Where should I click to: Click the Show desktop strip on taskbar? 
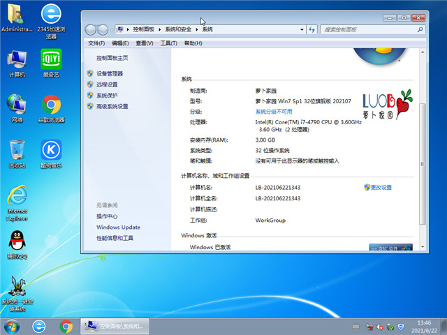tap(444, 327)
